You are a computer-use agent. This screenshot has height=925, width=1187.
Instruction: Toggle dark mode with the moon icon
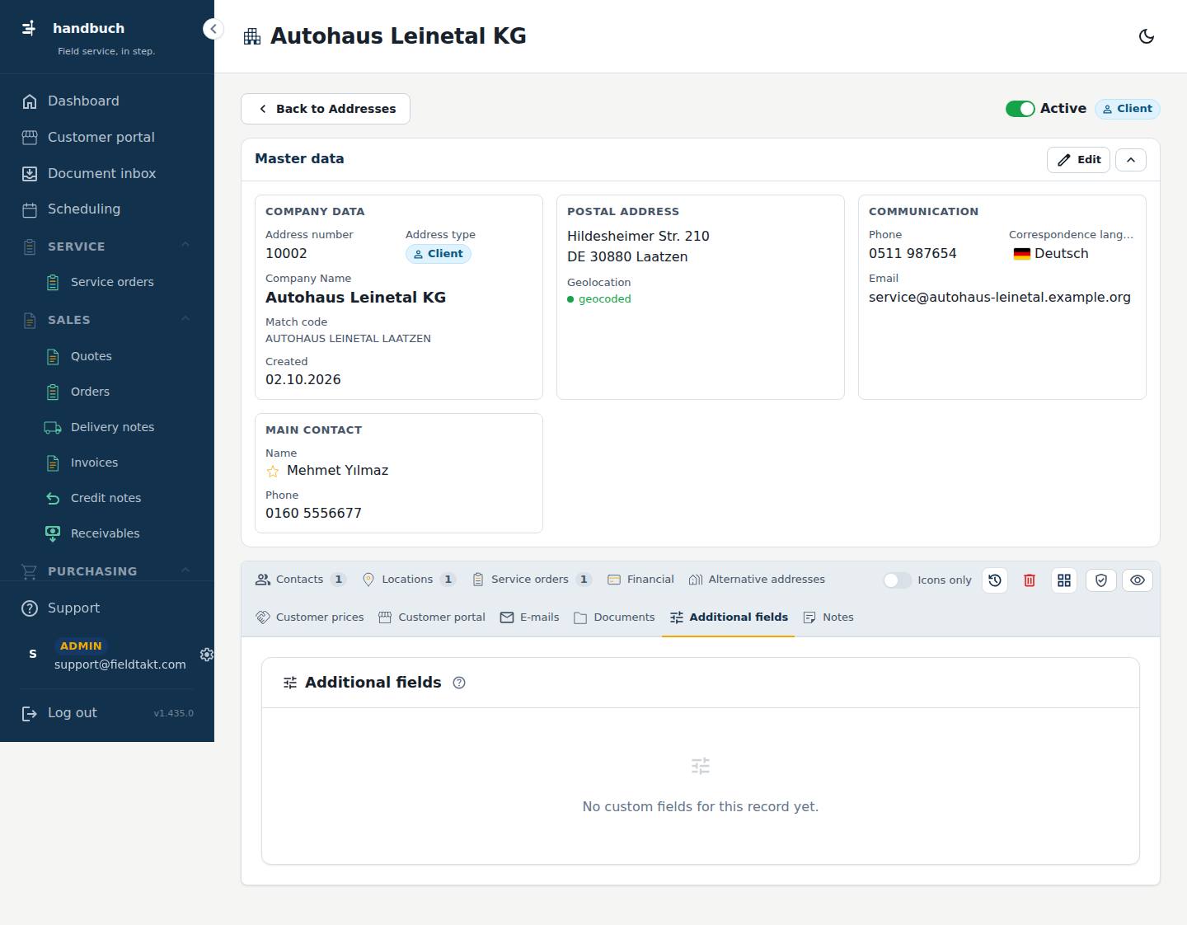point(1146,36)
